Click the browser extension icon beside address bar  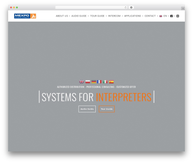(131, 7)
